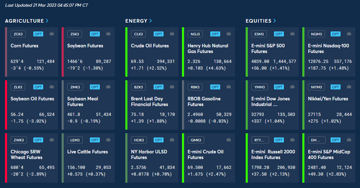Viewport: 360px width, 188px height.
Task: Open OPT options for Soybean Oil Futures
Action: [x=38, y=87]
